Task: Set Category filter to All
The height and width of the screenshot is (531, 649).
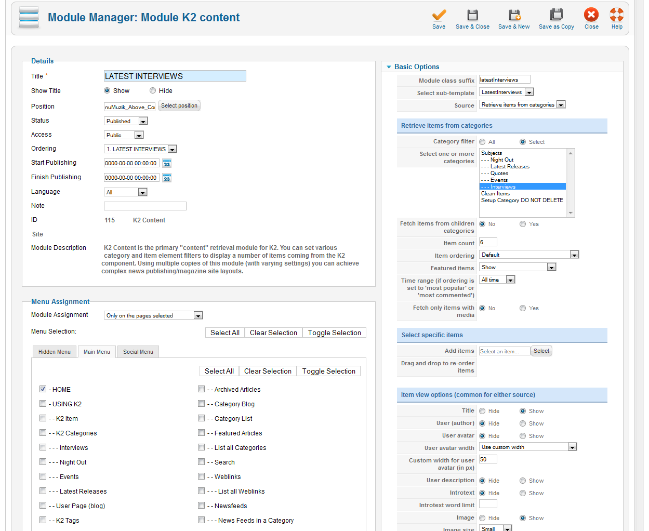Action: pyautogui.click(x=482, y=142)
